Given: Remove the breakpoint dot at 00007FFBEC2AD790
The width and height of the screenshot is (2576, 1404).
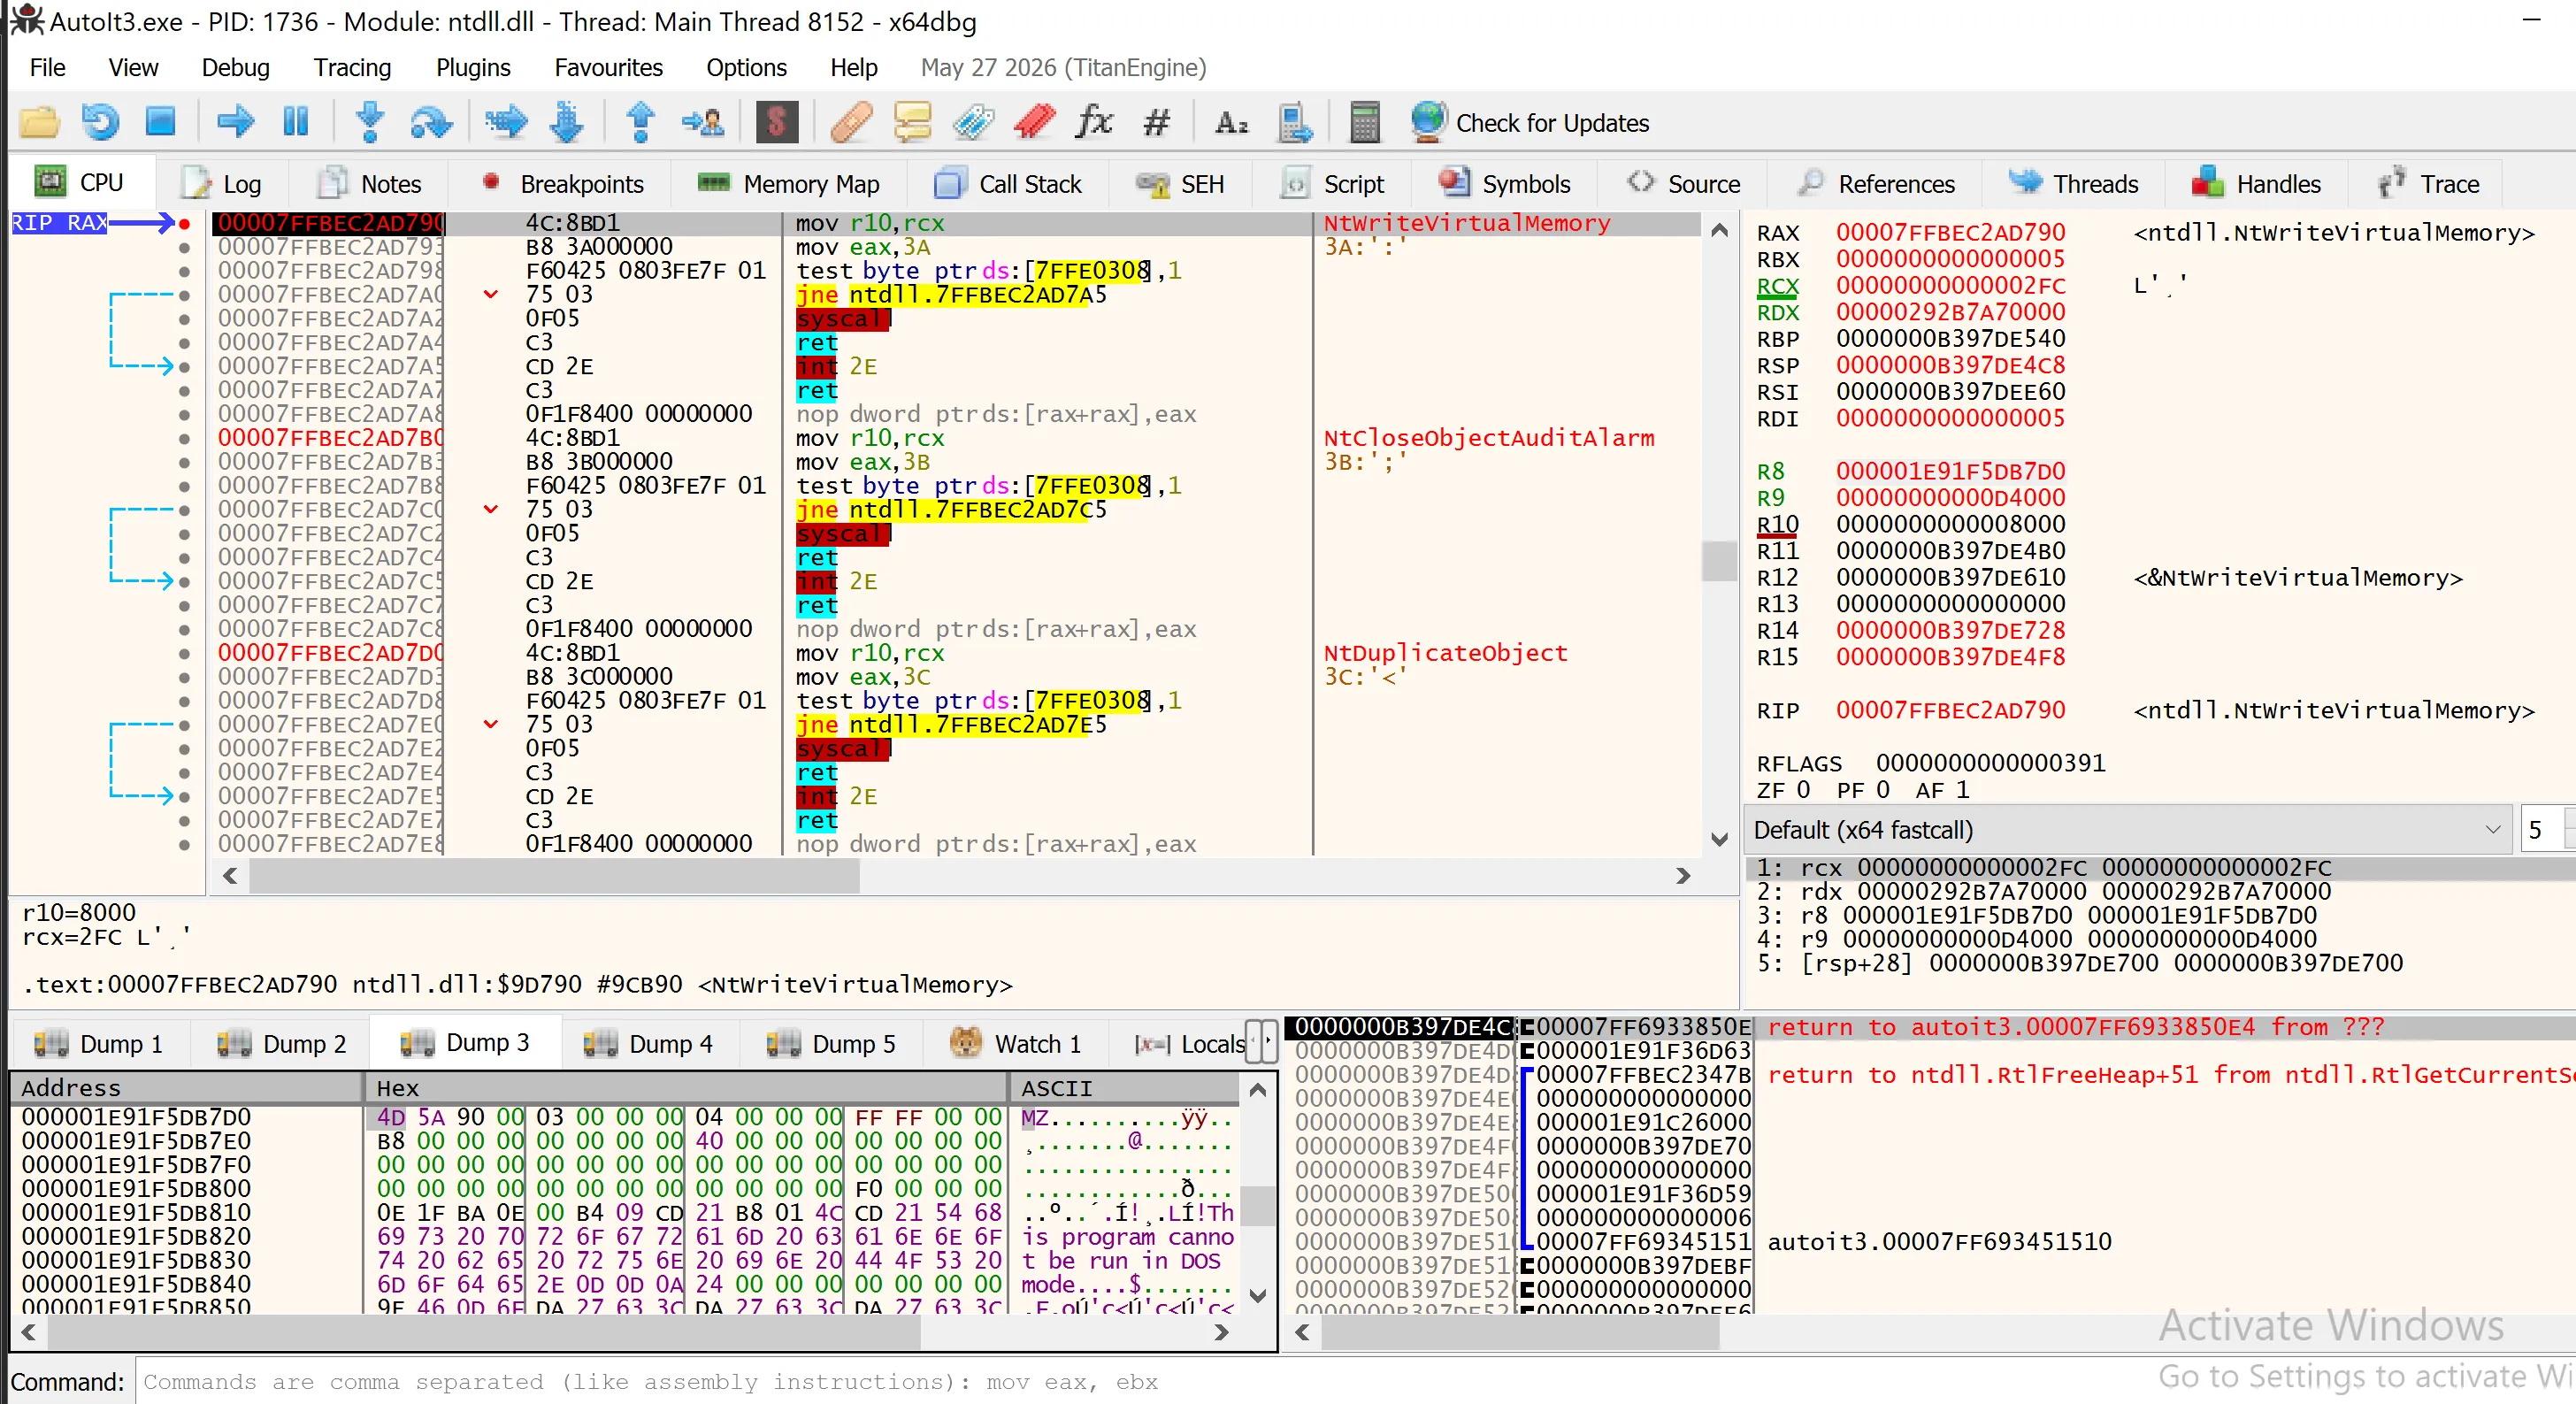Looking at the screenshot, I should click(184, 223).
